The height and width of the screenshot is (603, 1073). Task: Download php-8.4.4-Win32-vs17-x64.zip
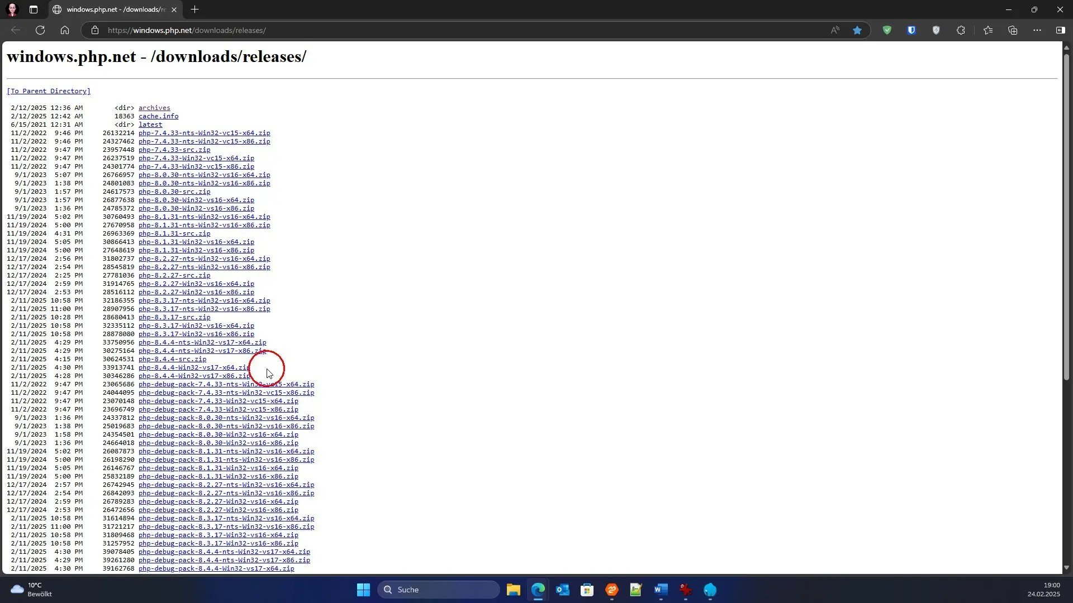(x=194, y=367)
